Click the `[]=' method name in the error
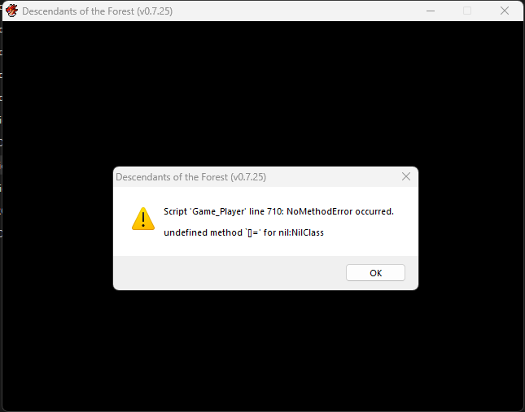 [253, 232]
